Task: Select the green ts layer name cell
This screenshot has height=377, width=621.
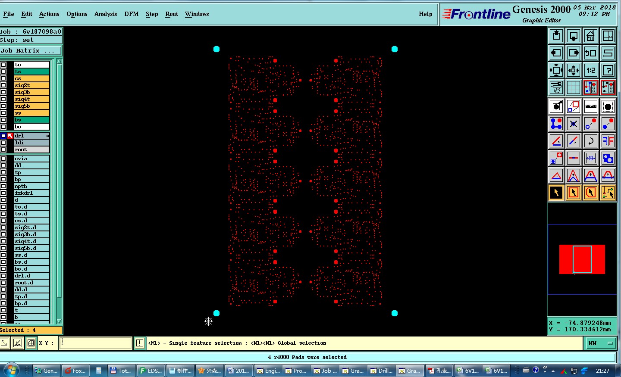Action: [x=32, y=72]
